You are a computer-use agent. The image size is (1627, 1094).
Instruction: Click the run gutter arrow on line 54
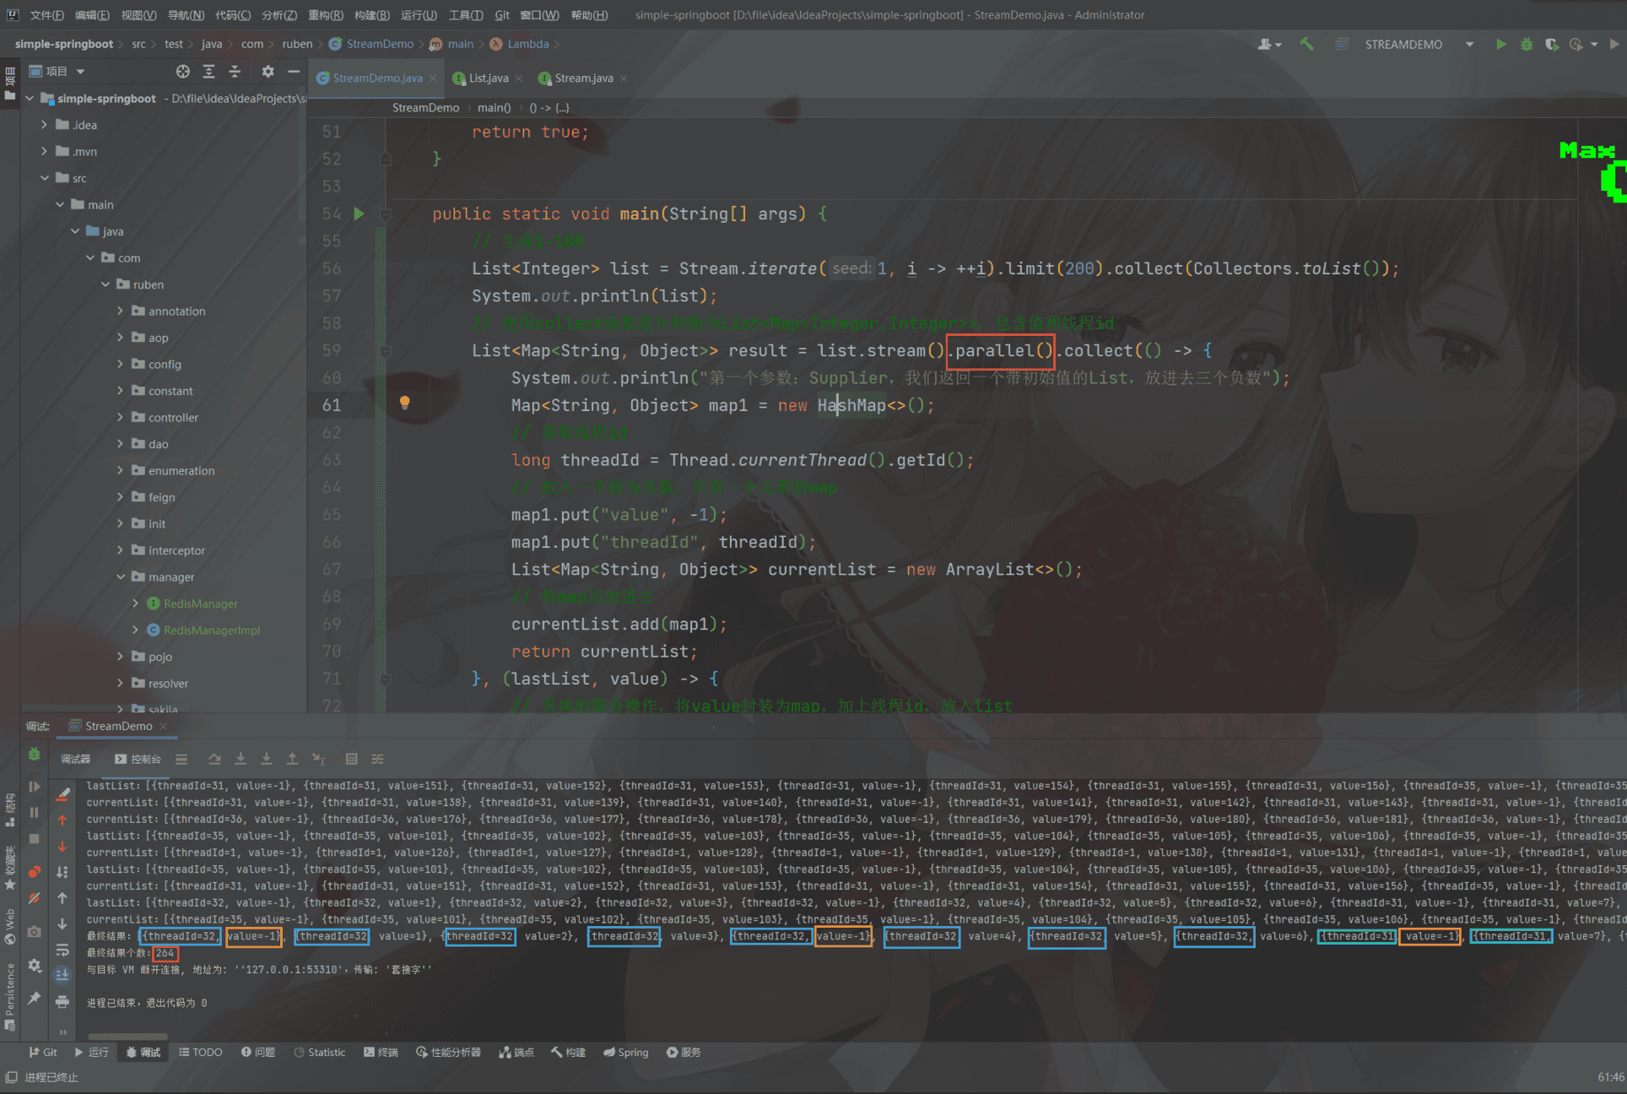[359, 214]
